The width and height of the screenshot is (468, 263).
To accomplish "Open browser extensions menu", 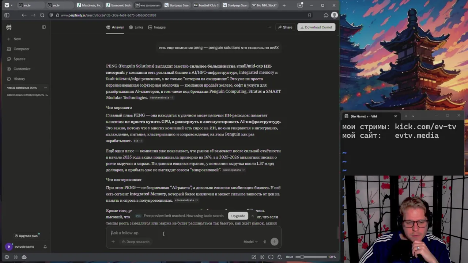I will [x=326, y=15].
